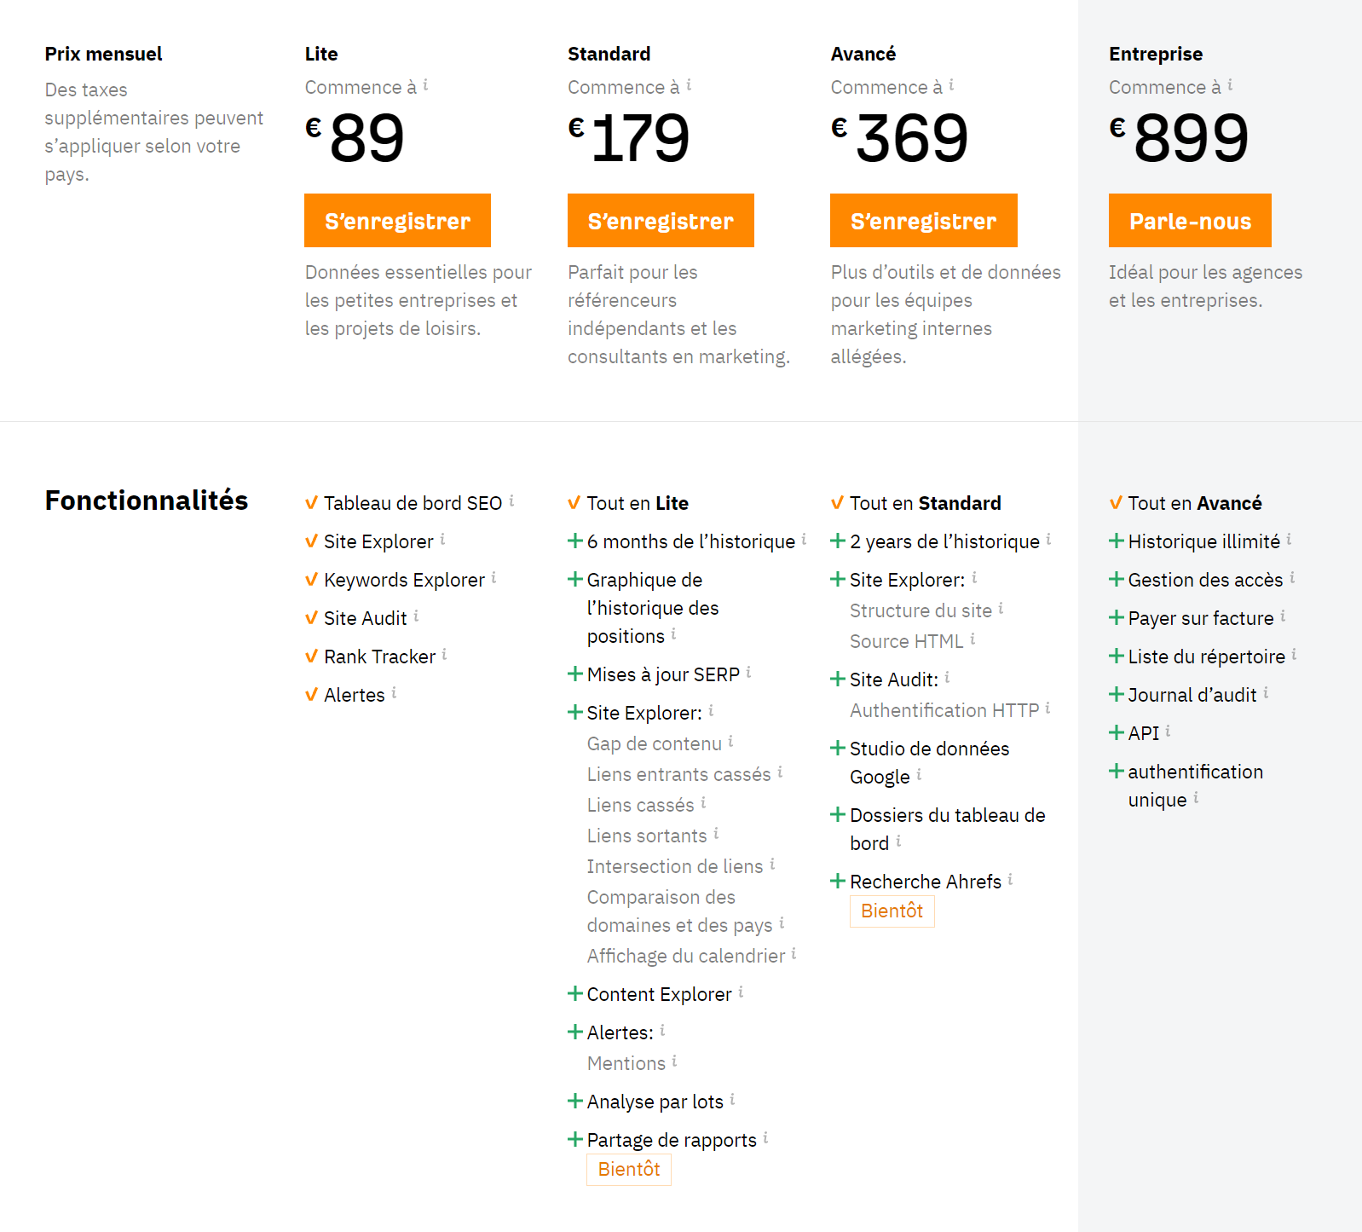
Task: Click info icon beside Studio de données Google
Action: tap(919, 774)
